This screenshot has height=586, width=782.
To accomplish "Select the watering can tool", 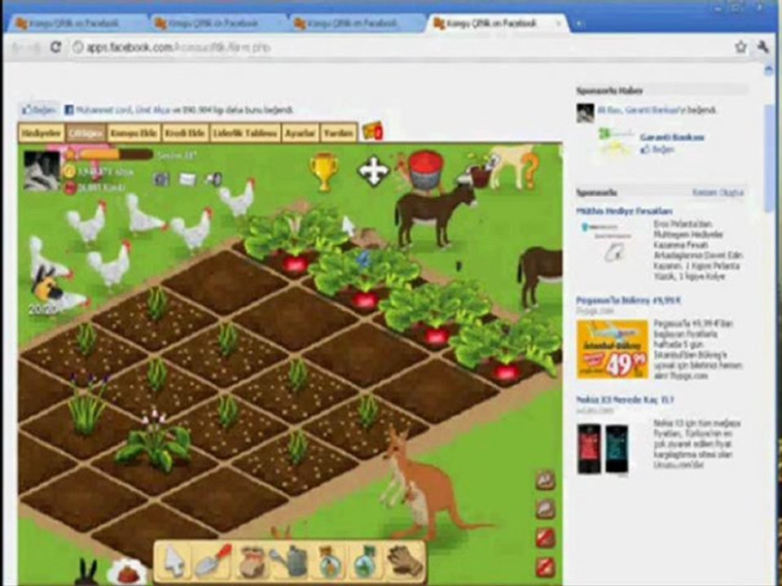I will (290, 562).
